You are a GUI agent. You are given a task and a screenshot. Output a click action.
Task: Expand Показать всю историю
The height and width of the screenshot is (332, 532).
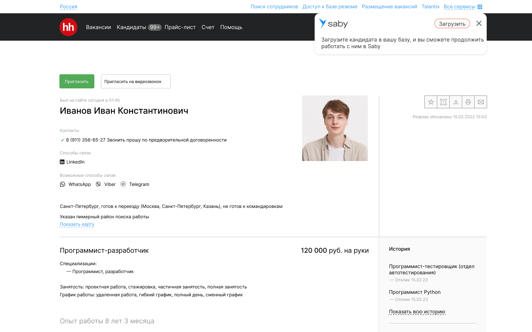[x=417, y=312]
